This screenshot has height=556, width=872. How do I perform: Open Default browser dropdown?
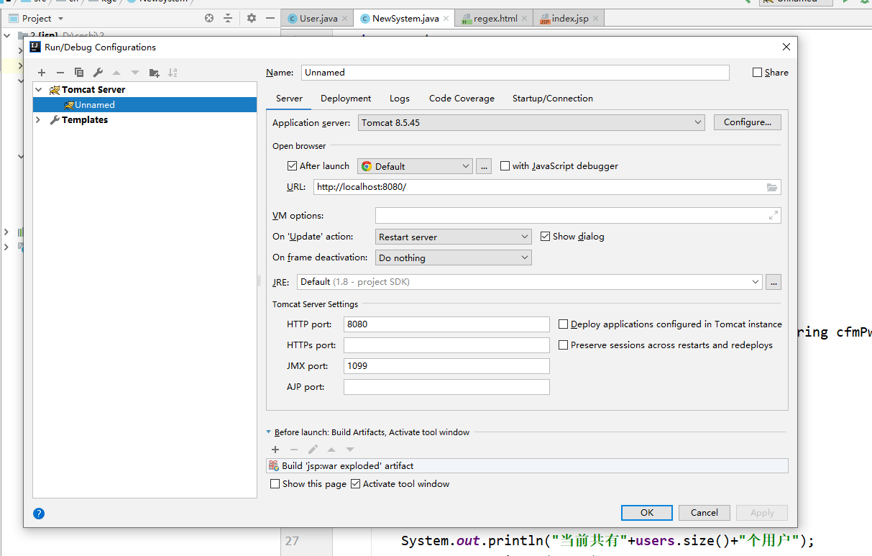pos(415,166)
